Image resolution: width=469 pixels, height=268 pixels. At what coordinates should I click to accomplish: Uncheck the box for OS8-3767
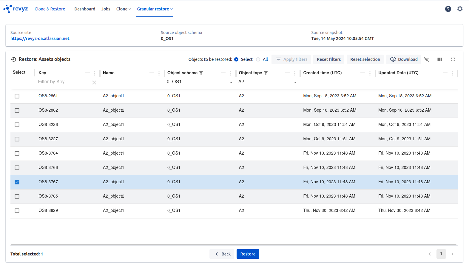click(x=17, y=182)
